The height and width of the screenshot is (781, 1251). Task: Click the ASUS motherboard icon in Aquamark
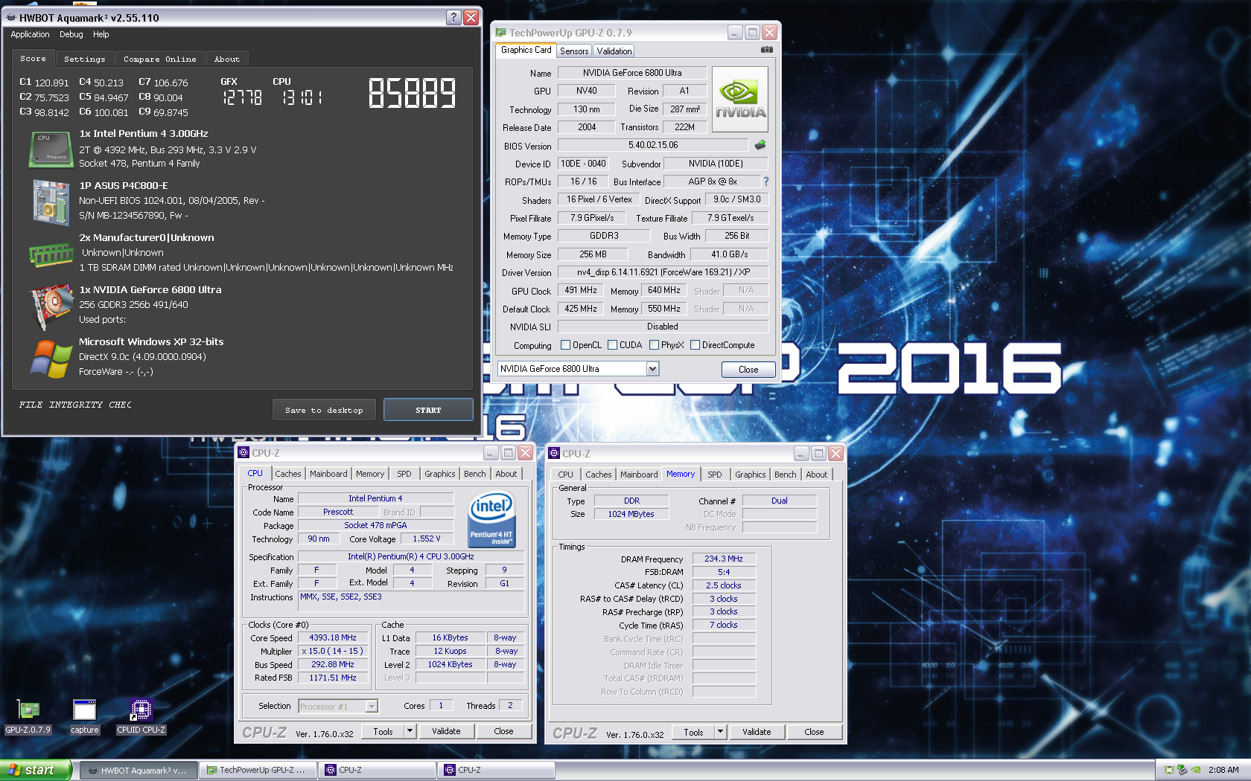(51, 202)
